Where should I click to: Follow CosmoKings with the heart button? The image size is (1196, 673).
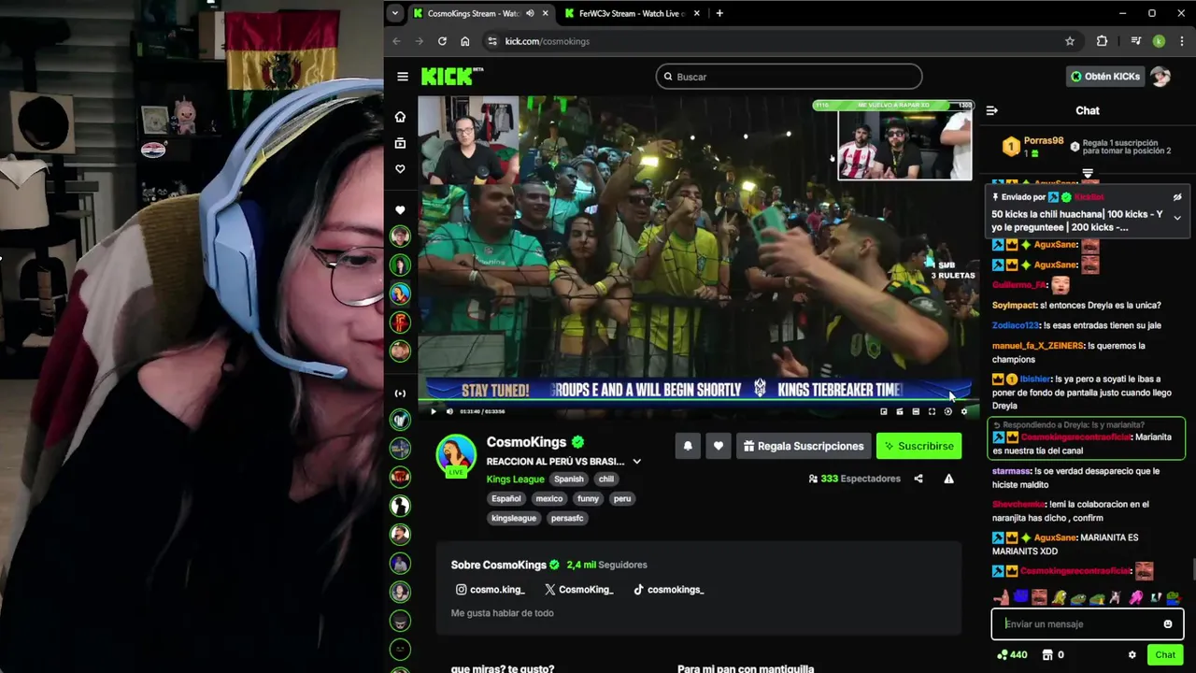coord(718,446)
